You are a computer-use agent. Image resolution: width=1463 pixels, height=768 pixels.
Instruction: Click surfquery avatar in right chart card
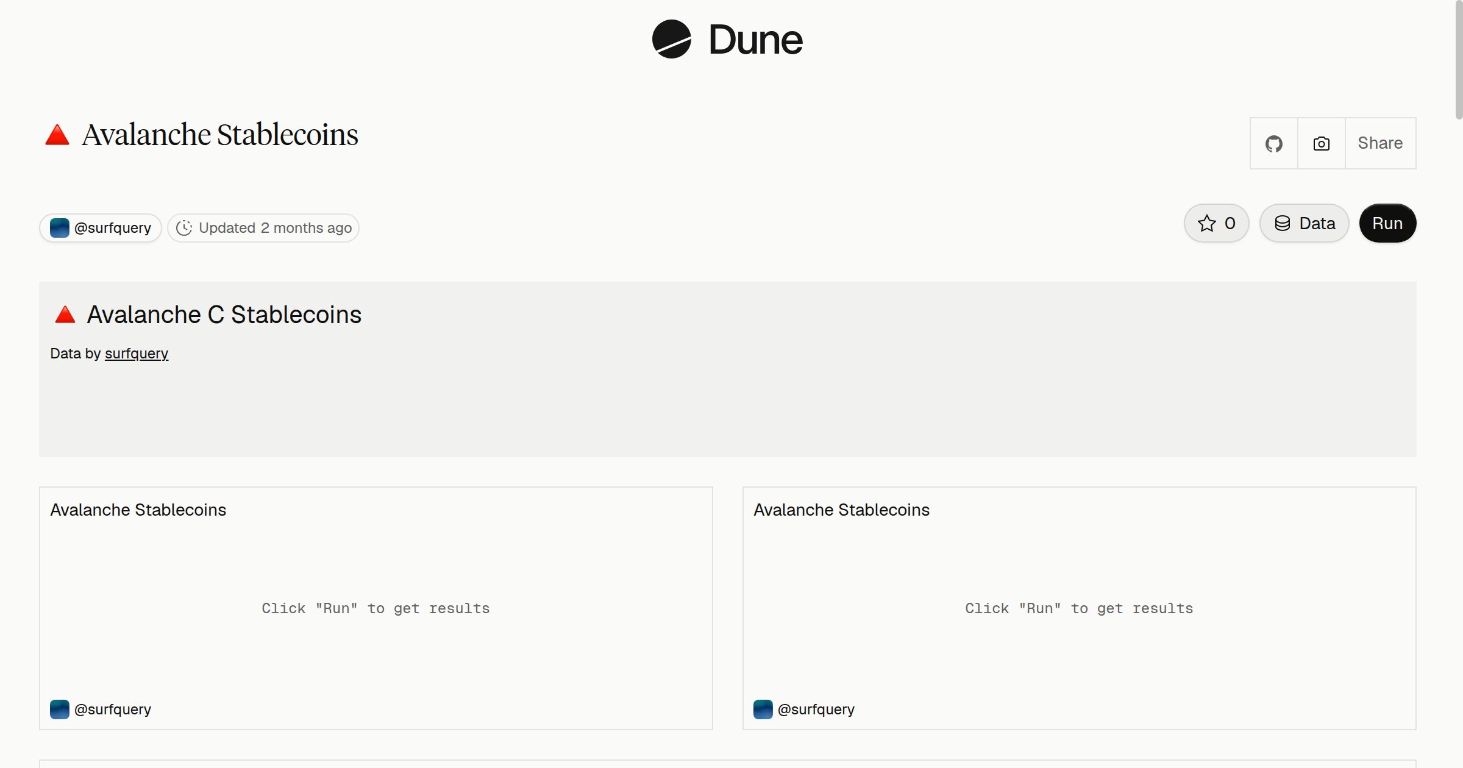(763, 709)
